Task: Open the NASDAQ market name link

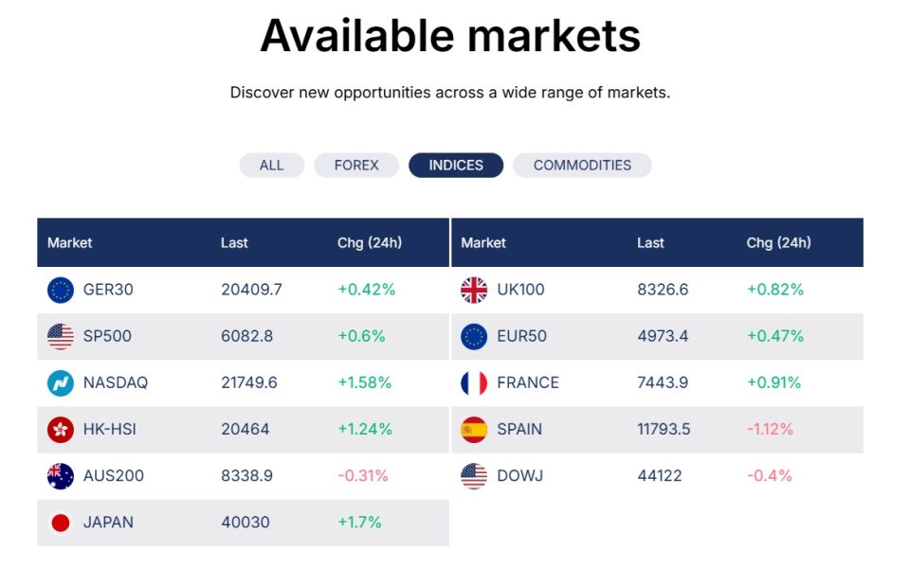Action: (116, 382)
